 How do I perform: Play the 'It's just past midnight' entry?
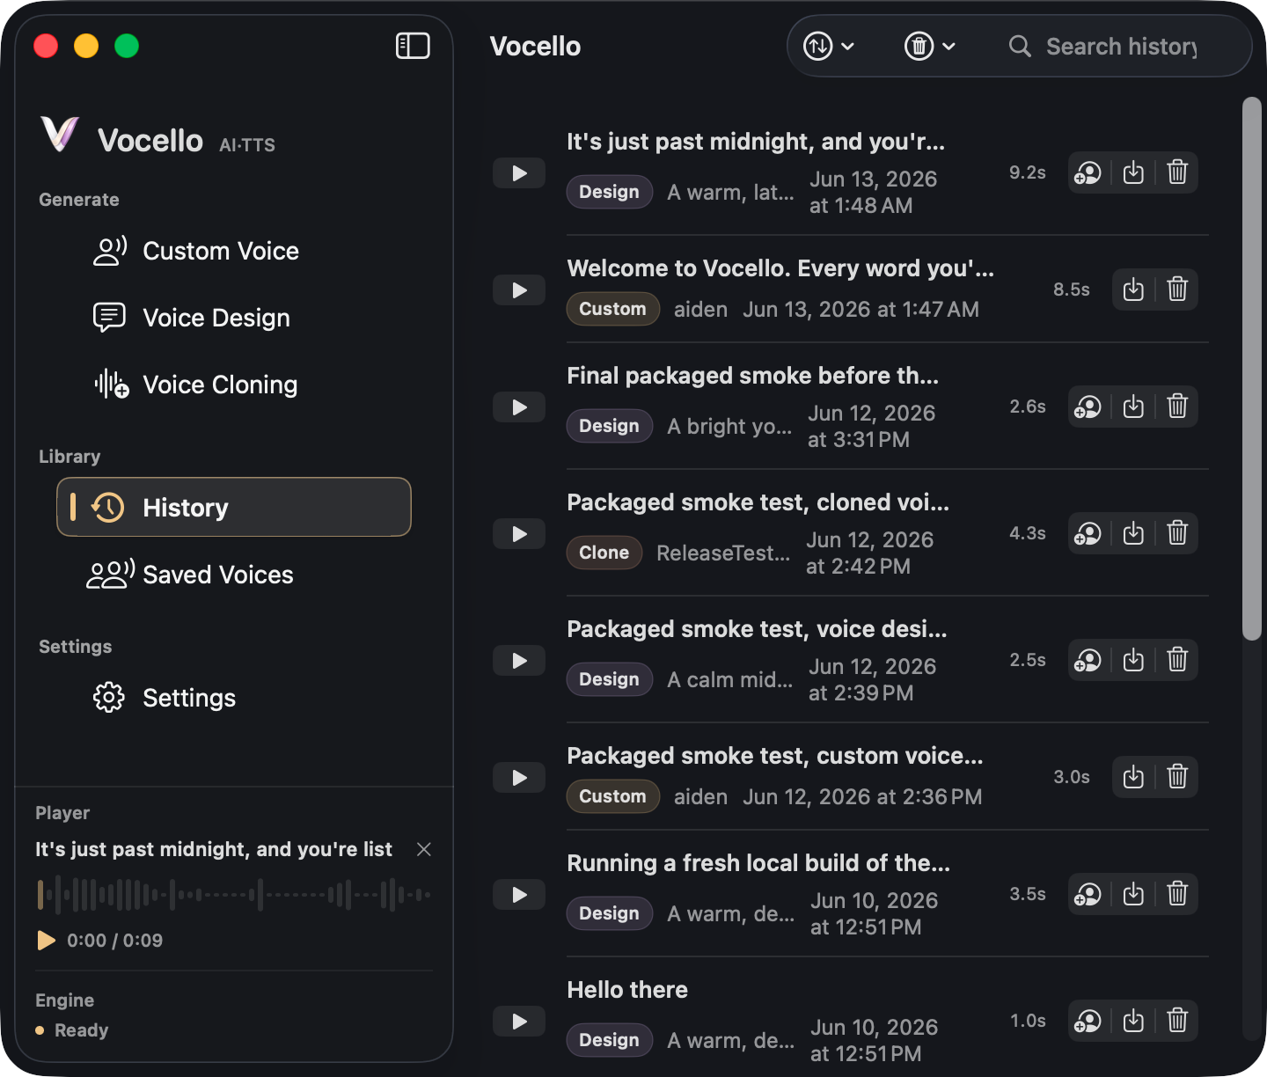[519, 173]
